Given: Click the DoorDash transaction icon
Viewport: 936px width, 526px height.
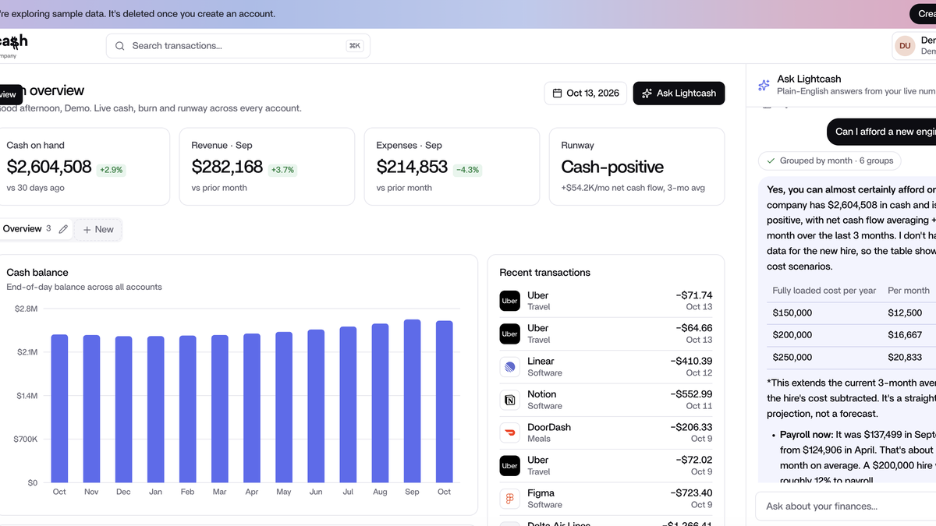Looking at the screenshot, I should pos(509,432).
